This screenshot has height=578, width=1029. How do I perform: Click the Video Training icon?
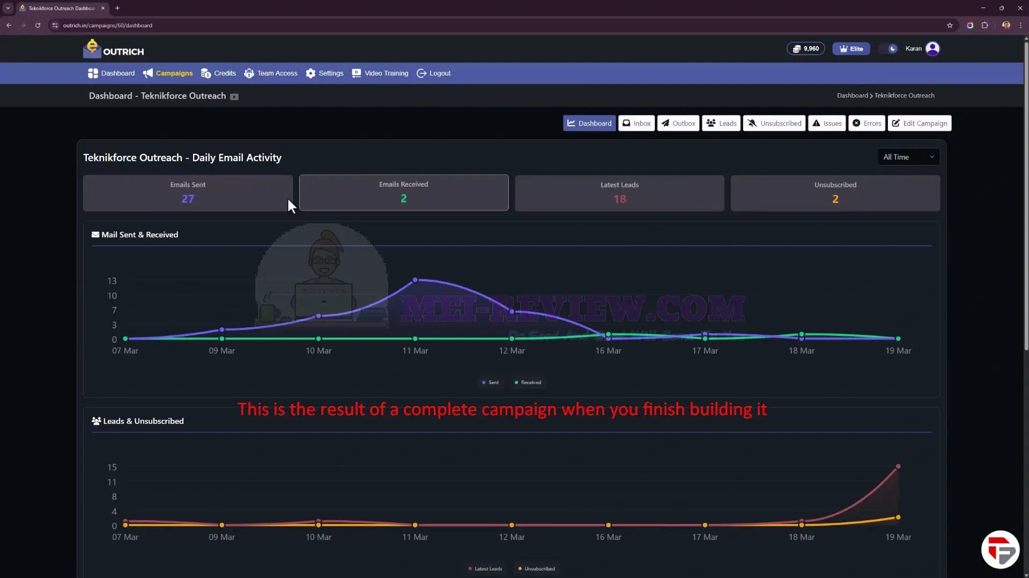(356, 73)
